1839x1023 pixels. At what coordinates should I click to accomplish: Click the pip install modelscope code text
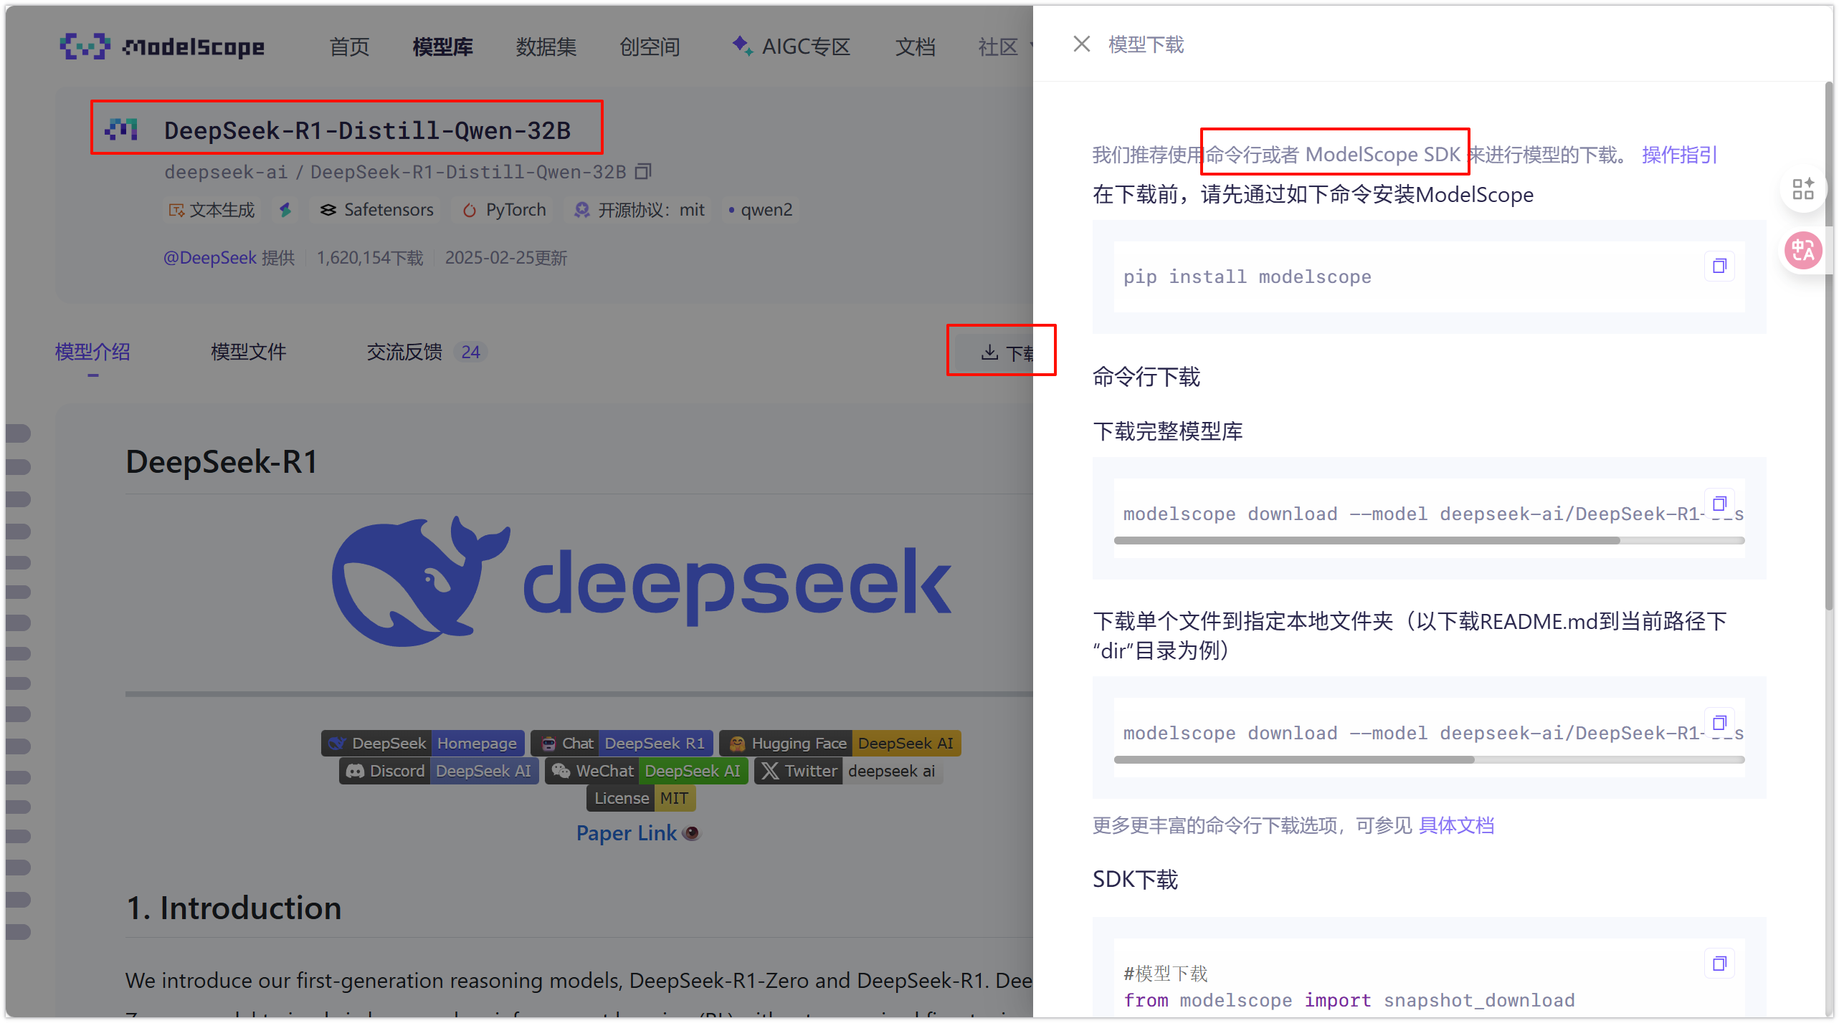click(x=1247, y=277)
